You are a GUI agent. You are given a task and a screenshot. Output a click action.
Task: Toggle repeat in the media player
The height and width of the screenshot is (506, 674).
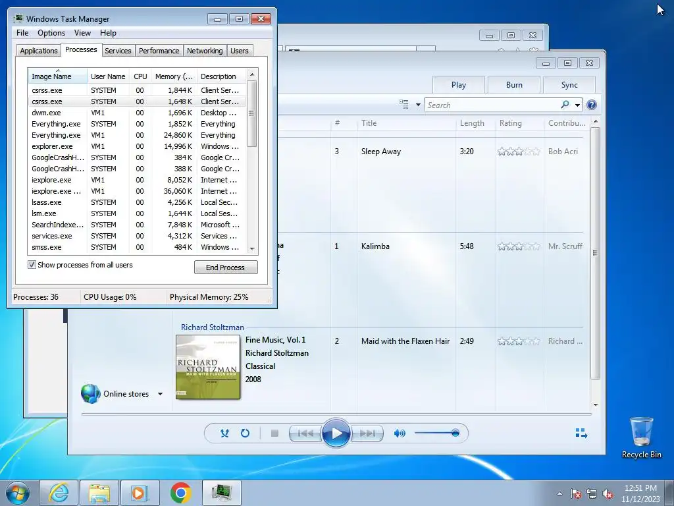[x=245, y=434]
